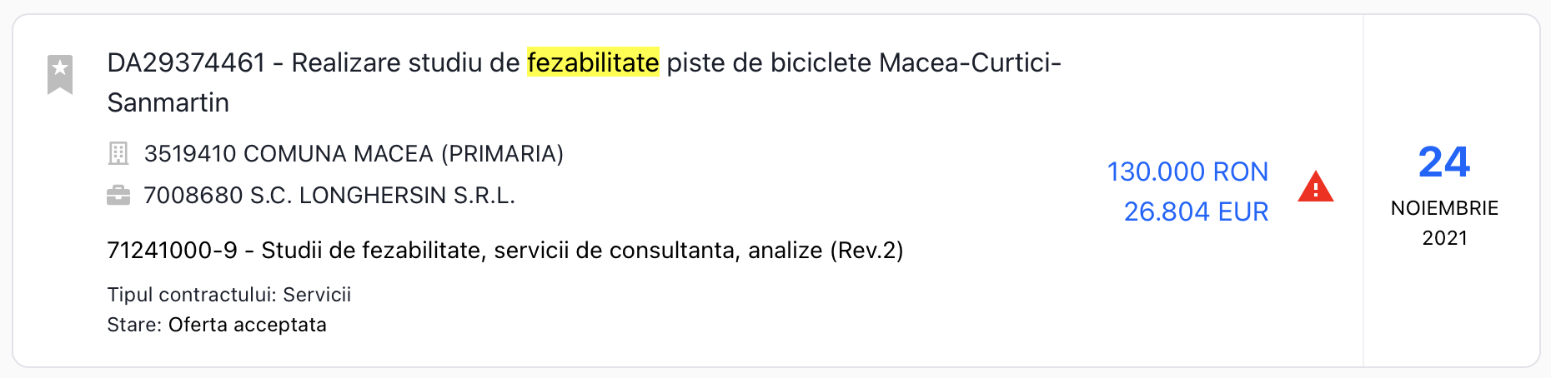
Task: Click the highlighted word fezabilitate
Action: (593, 63)
